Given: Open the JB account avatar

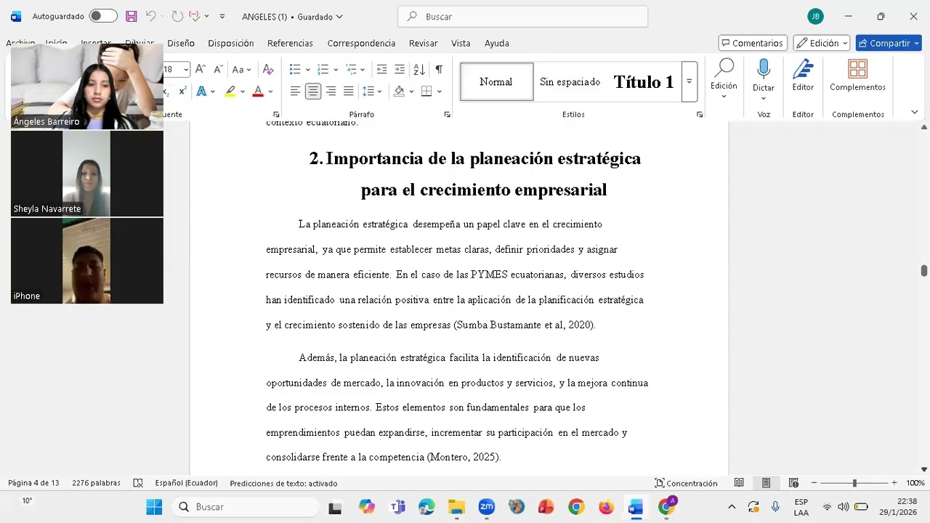Looking at the screenshot, I should pos(816,16).
